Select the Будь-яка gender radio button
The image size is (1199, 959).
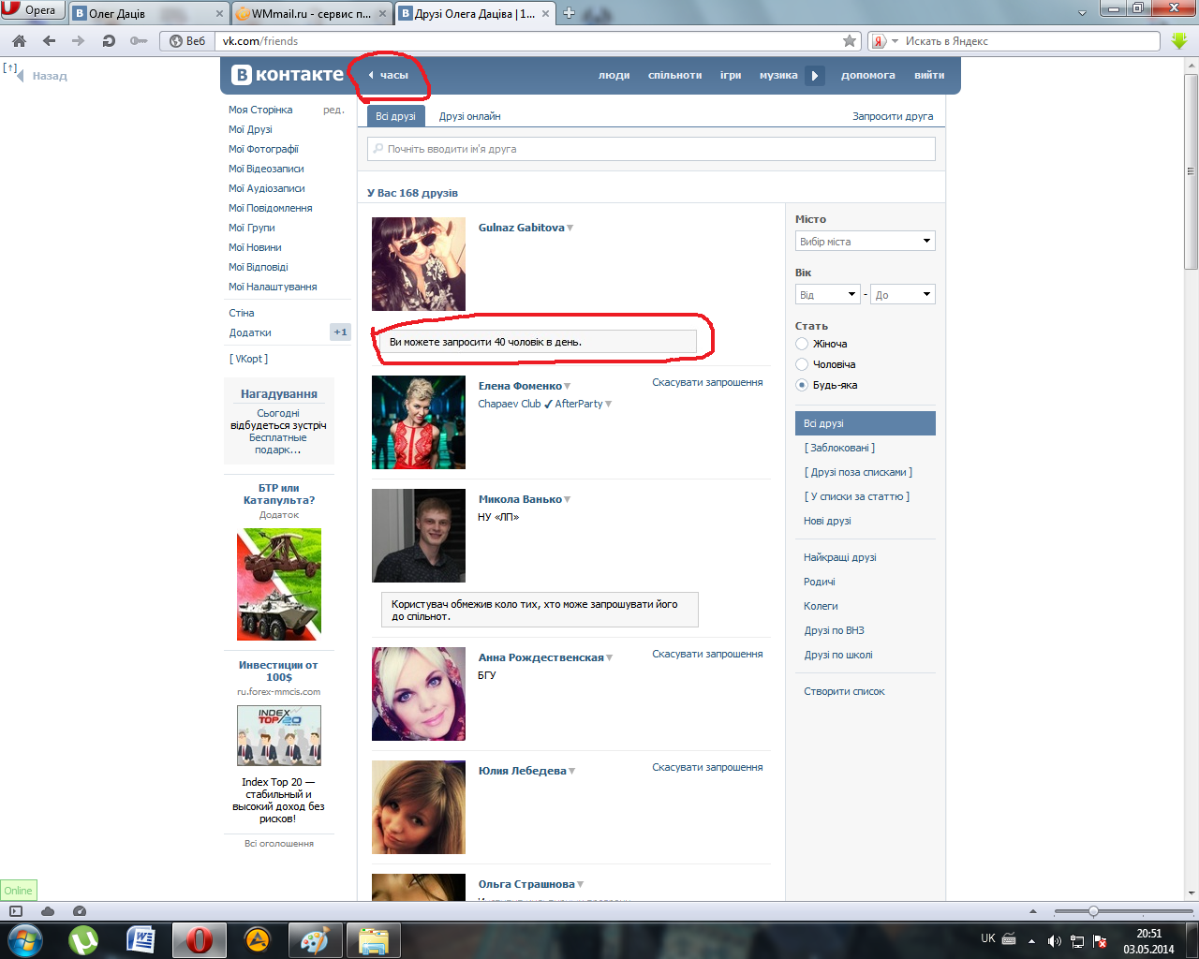pos(802,385)
